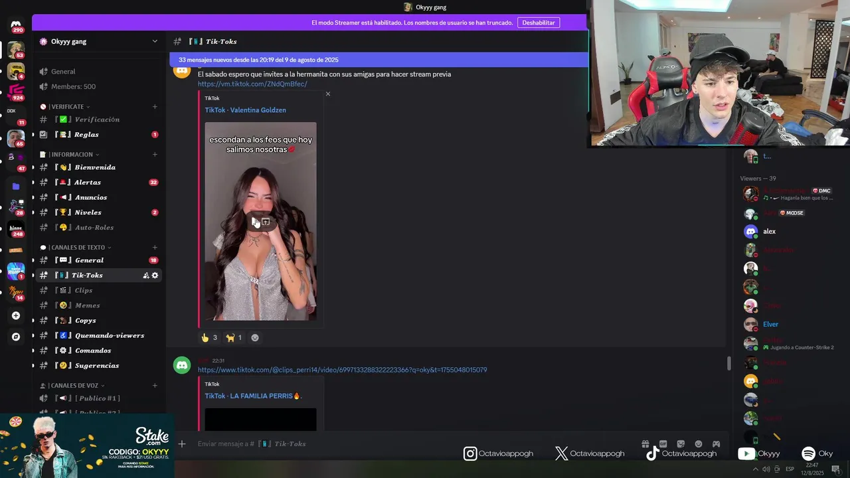Image resolution: width=850 pixels, height=478 pixels.
Task: Open apps game controller icon in message bar
Action: coord(716,443)
